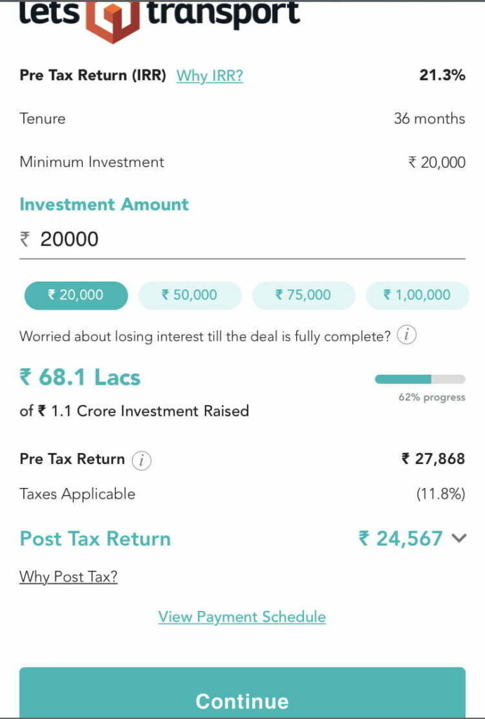
Task: Click the 62% investment progress bar
Action: click(x=420, y=379)
